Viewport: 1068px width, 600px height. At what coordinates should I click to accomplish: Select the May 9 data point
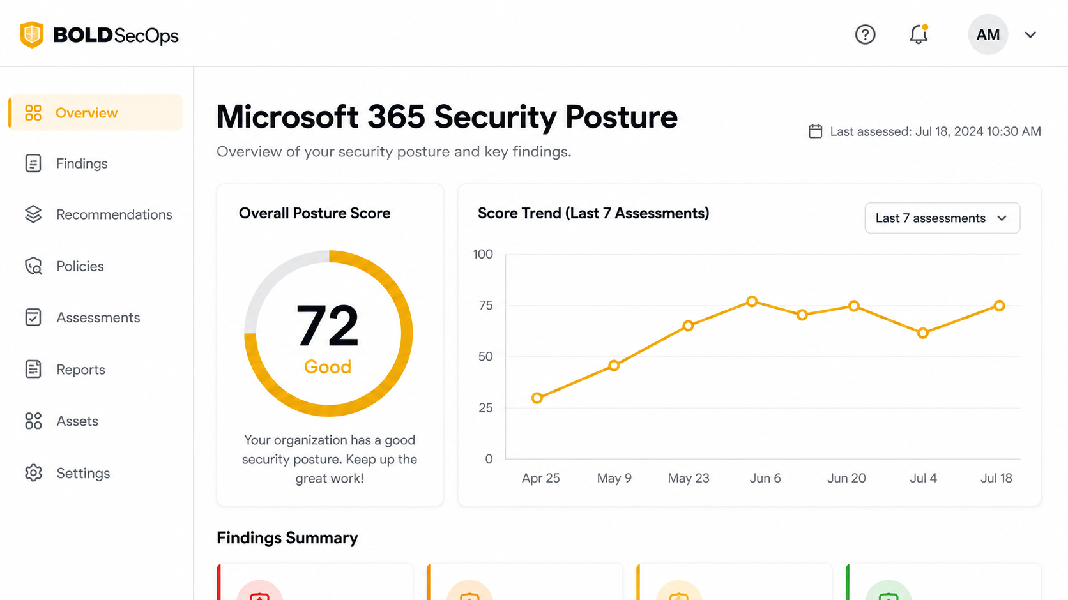[x=614, y=366]
